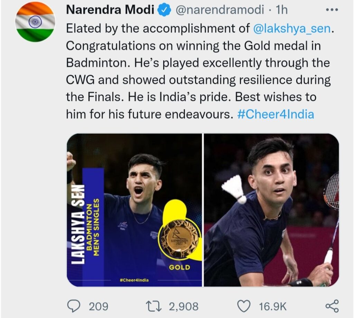Open the reply comment icon
Image resolution: width=354 pixels, height=318 pixels.
tap(74, 306)
